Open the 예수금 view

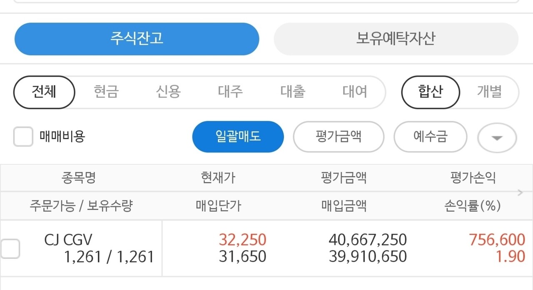tap(431, 137)
